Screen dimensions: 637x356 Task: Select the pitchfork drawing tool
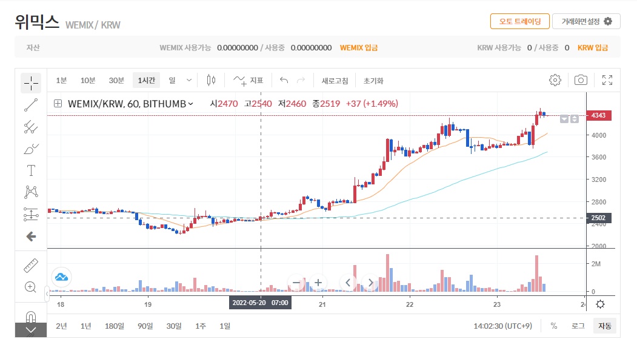click(x=31, y=127)
